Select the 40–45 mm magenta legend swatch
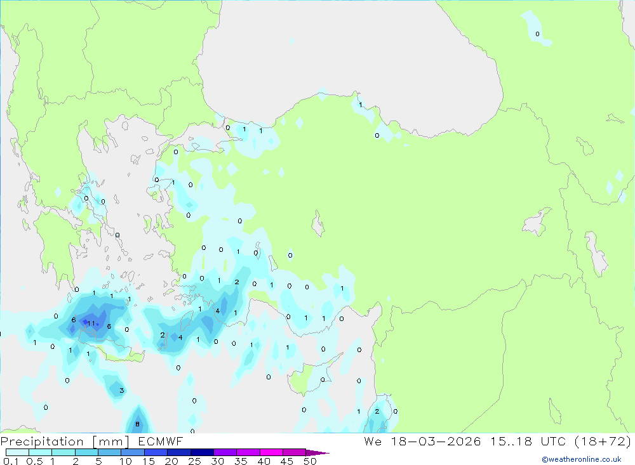Image resolution: width=635 pixels, height=465 pixels. click(271, 452)
